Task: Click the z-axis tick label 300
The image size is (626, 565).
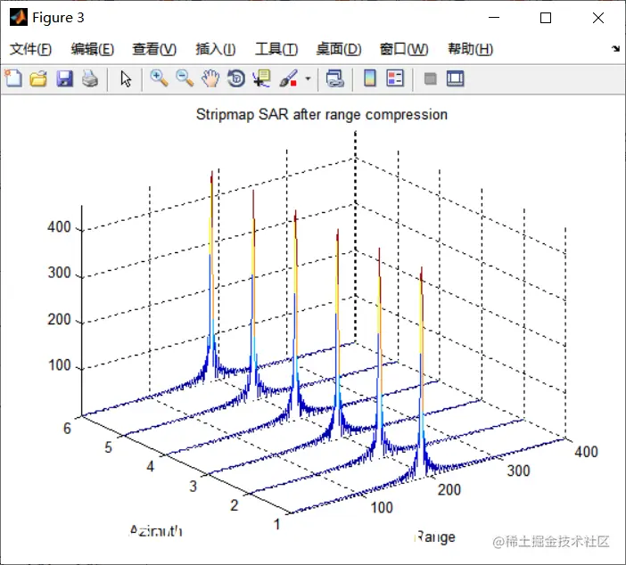Action: pos(59,273)
